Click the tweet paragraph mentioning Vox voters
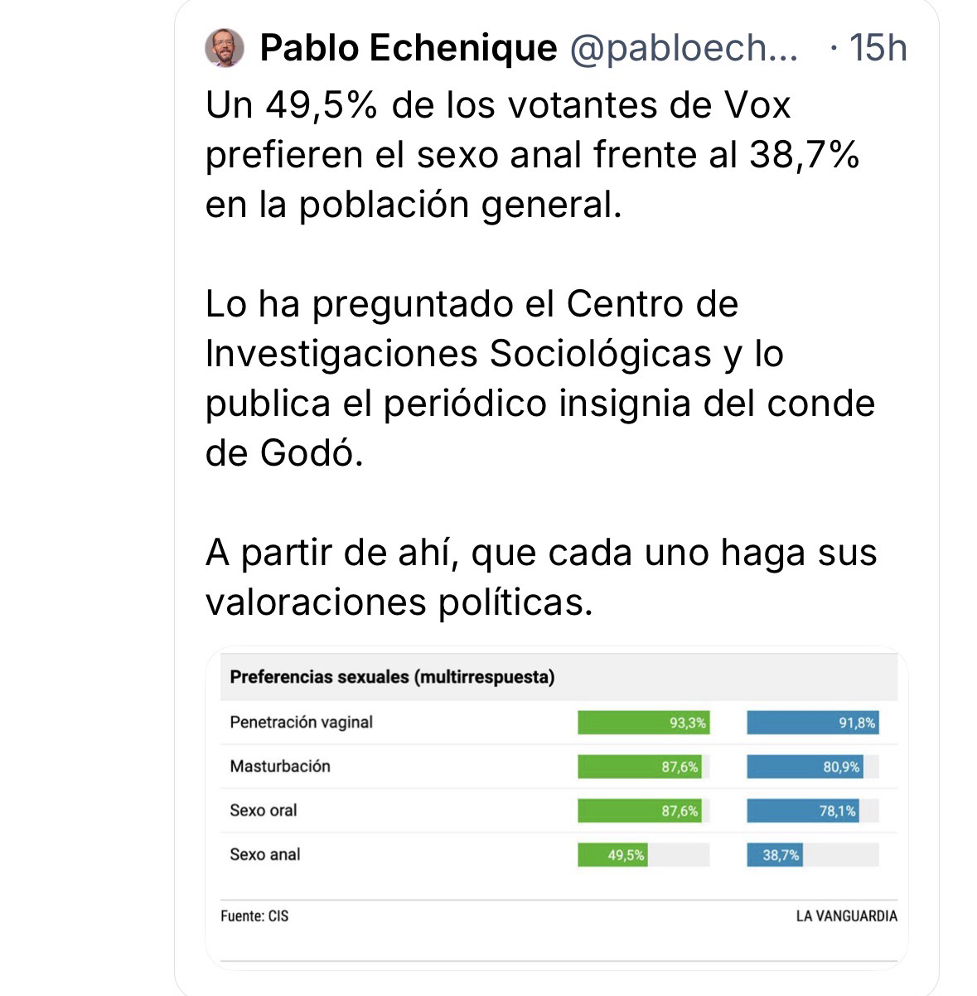Image resolution: width=977 pixels, height=996 pixels. pyautogui.click(x=532, y=155)
